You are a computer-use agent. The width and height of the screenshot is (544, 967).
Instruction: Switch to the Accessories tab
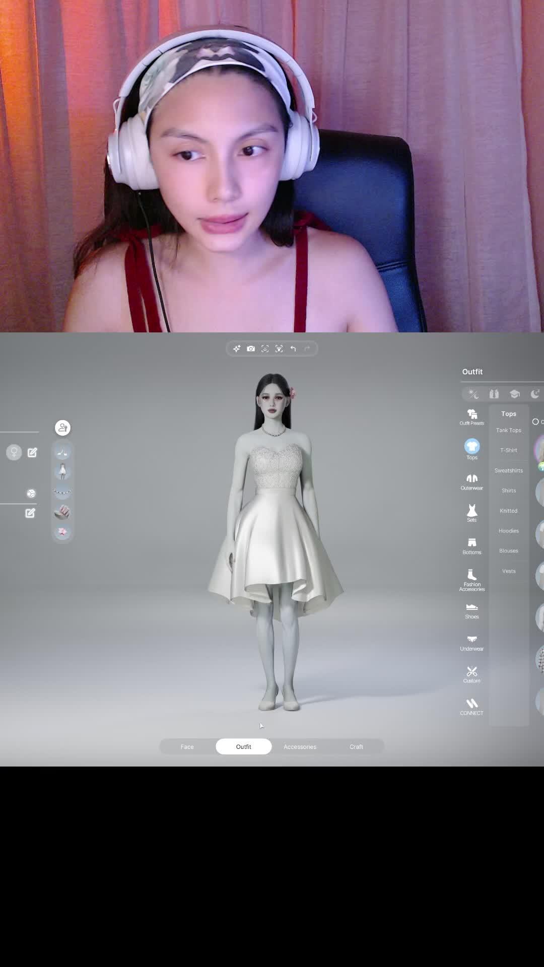pos(300,746)
